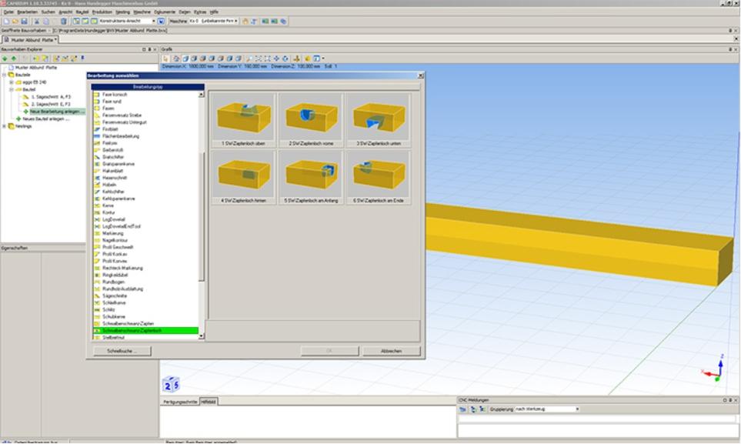Click the pan arrows icon in Grafik toolbar
The width and height of the screenshot is (741, 444).
(276, 58)
